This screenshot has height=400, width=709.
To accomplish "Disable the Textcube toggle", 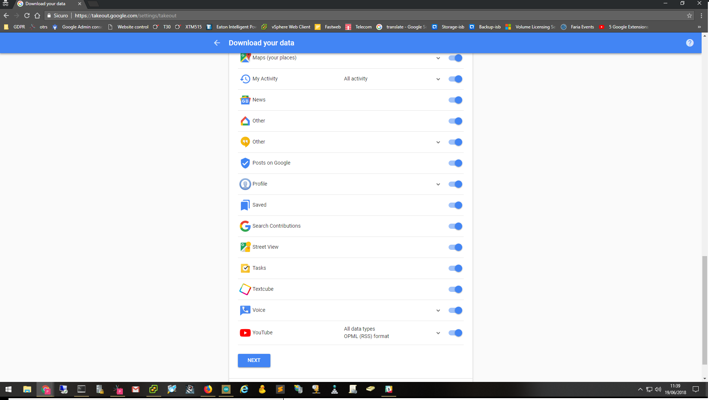I will point(455,289).
